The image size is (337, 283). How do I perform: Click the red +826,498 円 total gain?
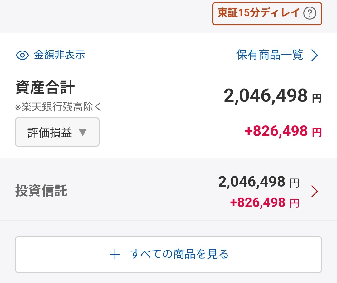[276, 132]
